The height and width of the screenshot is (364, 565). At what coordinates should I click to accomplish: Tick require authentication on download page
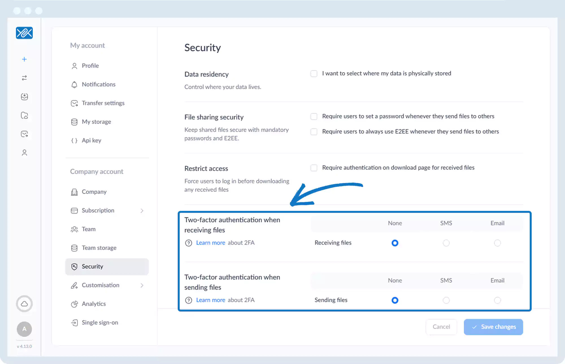coord(314,168)
